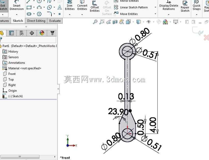Open the Trim Entities dropdown arrow

pyautogui.click(x=69, y=14)
